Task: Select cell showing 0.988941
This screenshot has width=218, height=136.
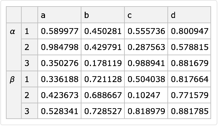Action: 146,63
